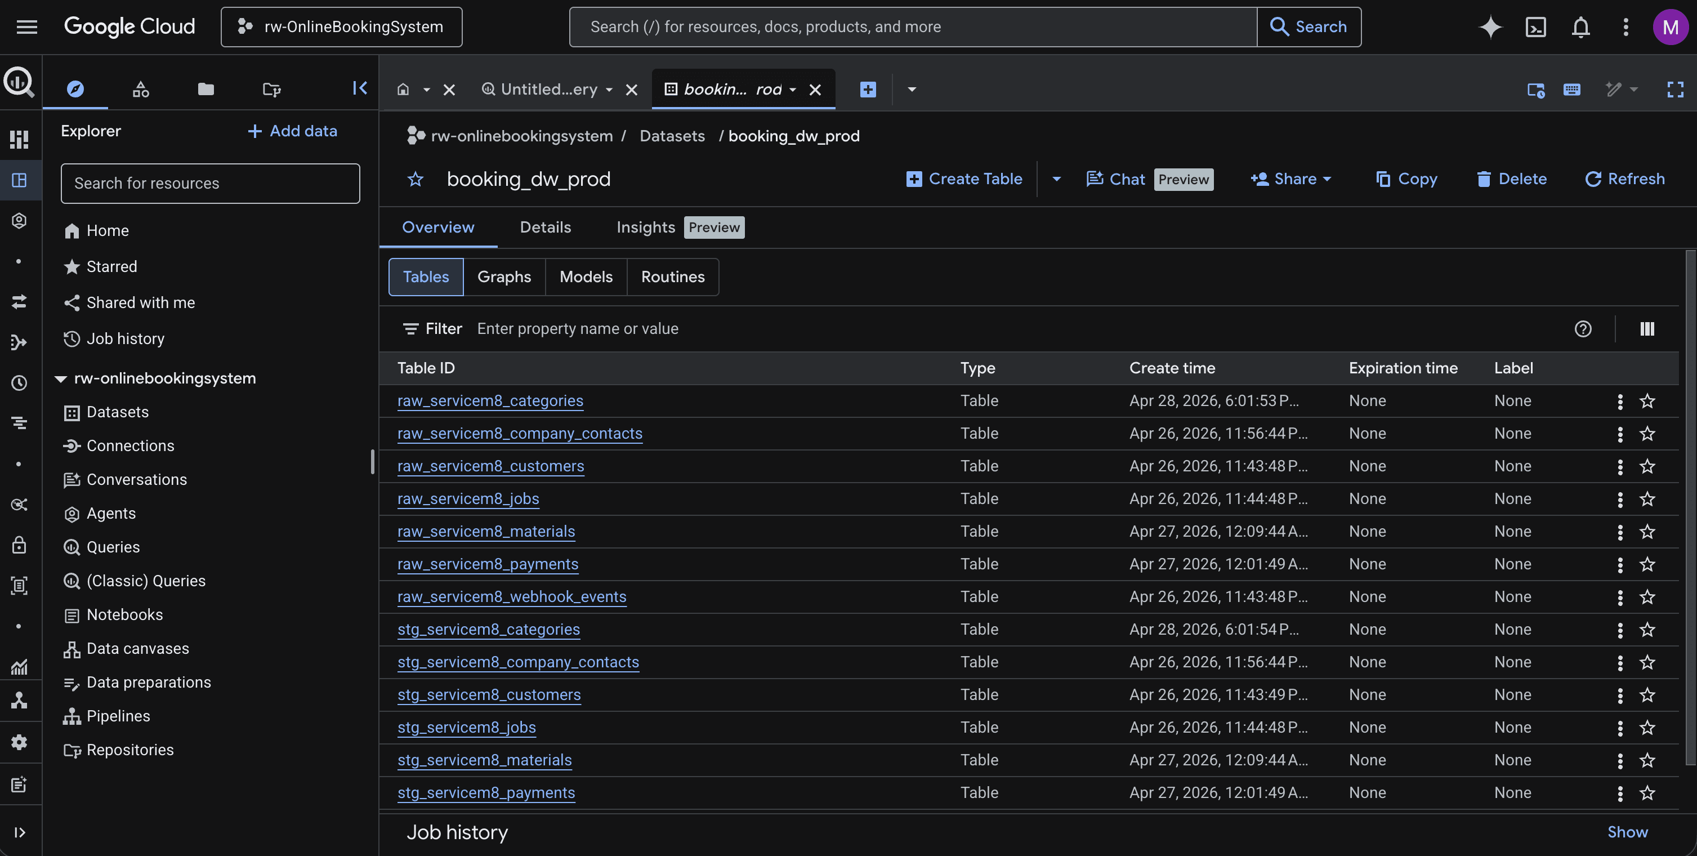This screenshot has height=856, width=1697.
Task: Open the Create Table dropdown arrow
Action: point(1056,179)
